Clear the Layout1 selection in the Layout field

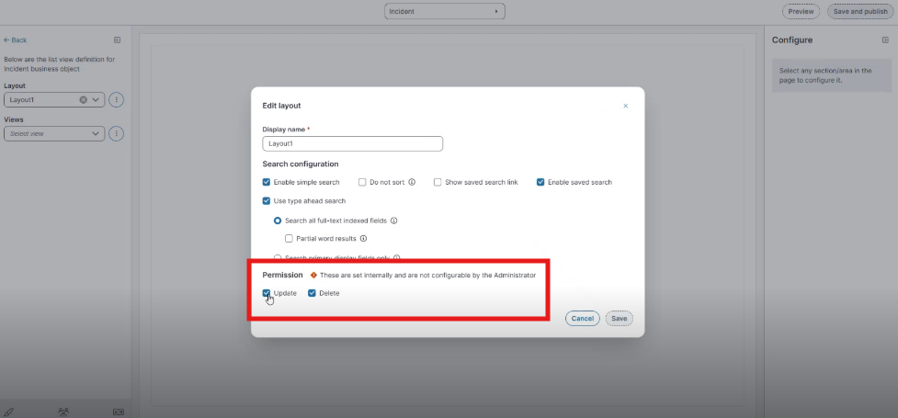(83, 99)
